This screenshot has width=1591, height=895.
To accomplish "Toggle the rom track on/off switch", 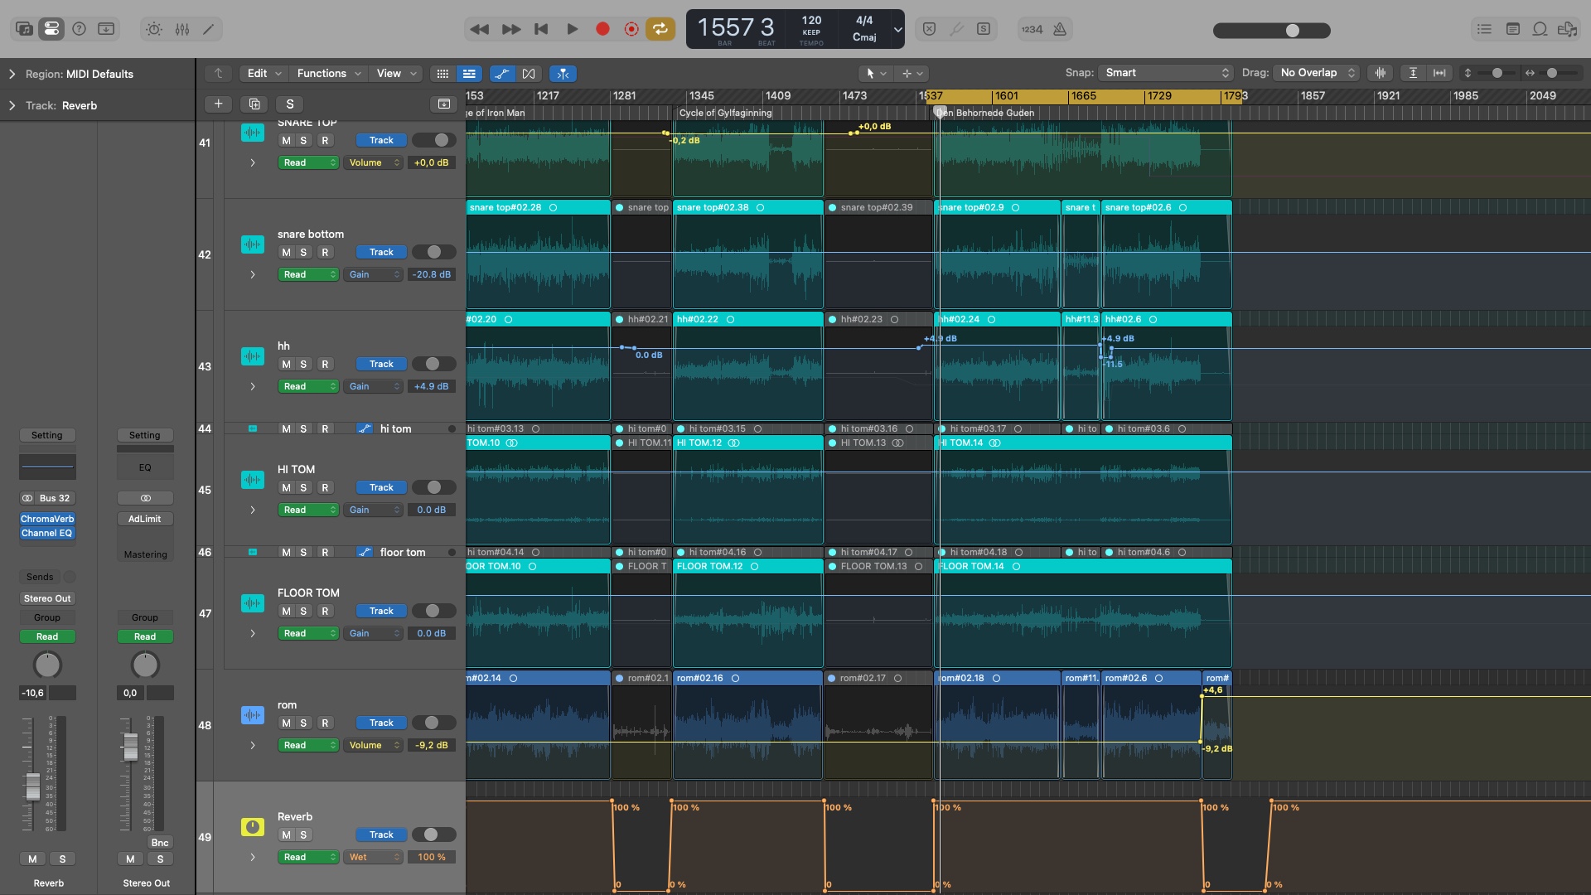I will pyautogui.click(x=433, y=723).
